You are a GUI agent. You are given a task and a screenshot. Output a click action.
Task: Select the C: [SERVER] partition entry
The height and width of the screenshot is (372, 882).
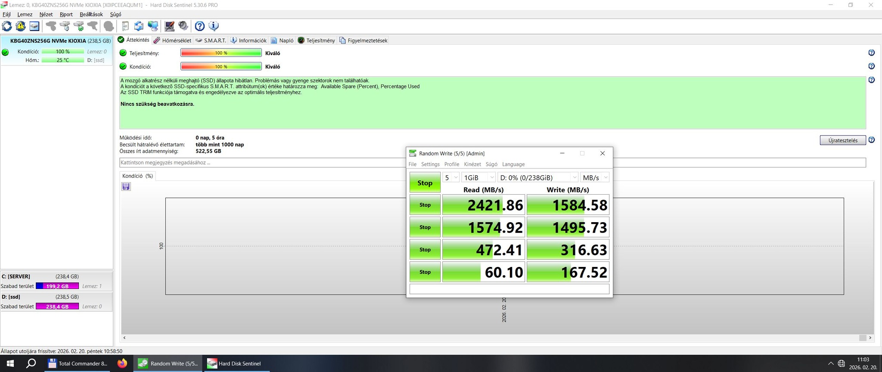(56, 281)
